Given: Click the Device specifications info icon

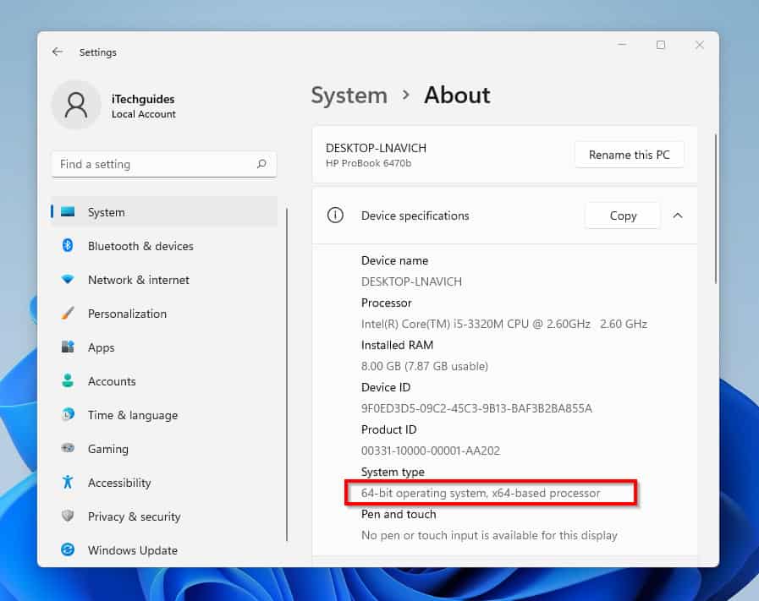Looking at the screenshot, I should click(335, 216).
